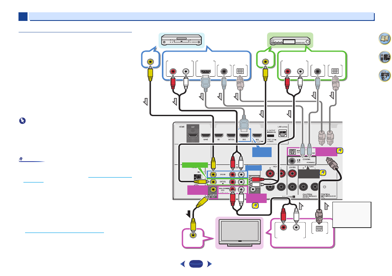The image size is (392, 276).
Task: Click the SAT/CBL HDMI input port
Action: pyautogui.click(x=231, y=135)
